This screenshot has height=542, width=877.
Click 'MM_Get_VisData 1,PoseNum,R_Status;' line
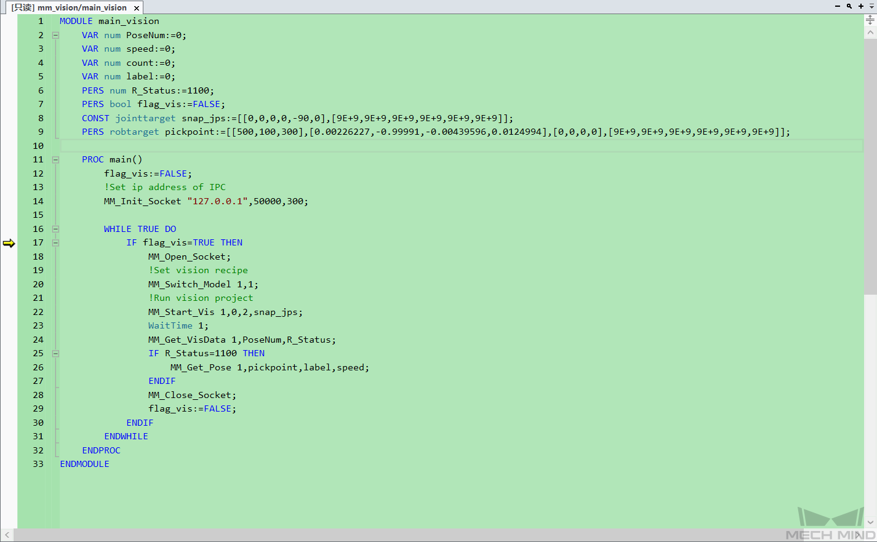(x=242, y=340)
